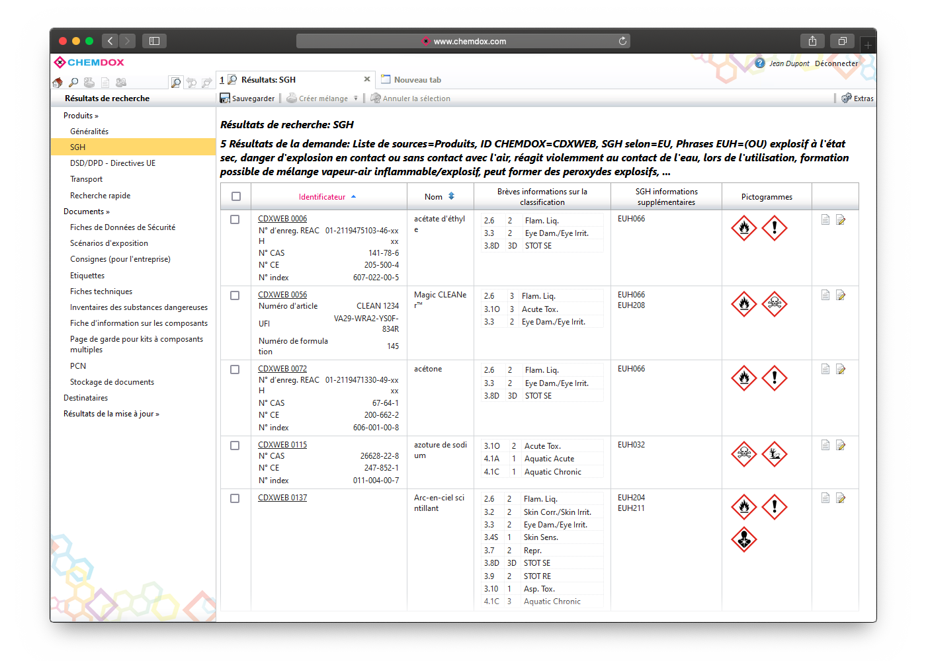Go to next search arrow icon

click(x=207, y=83)
